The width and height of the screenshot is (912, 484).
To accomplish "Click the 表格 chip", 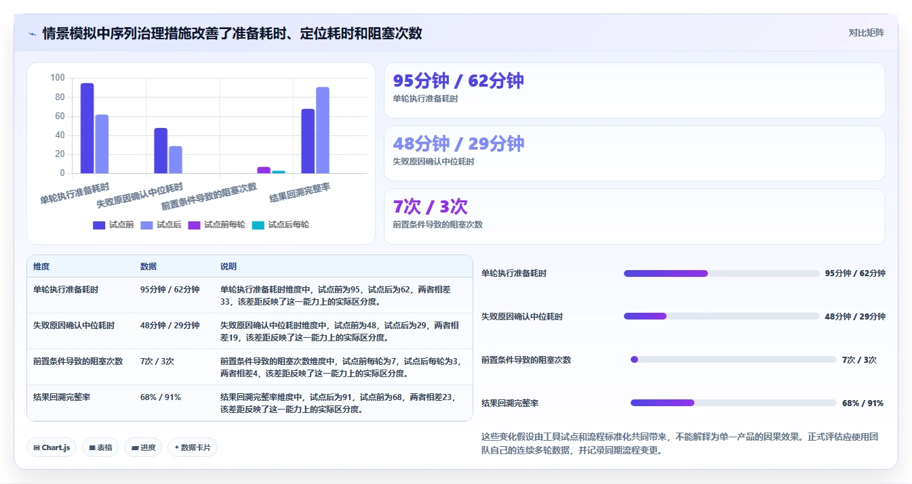I will (100, 447).
